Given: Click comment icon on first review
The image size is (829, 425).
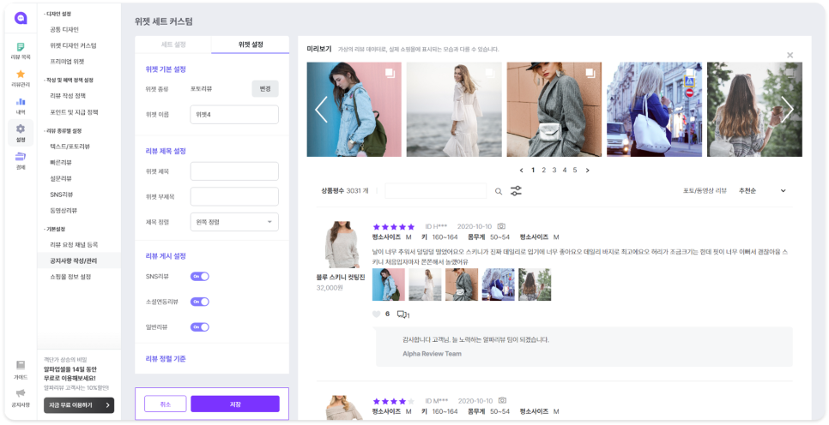Looking at the screenshot, I should click(402, 314).
